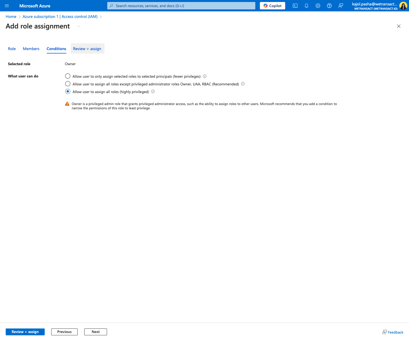Close the Add role assignment pane
The width and height of the screenshot is (409, 341).
pyautogui.click(x=399, y=26)
